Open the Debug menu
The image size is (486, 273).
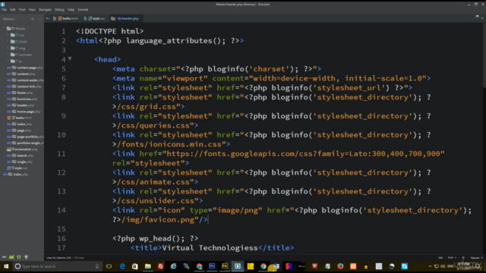tap(59, 10)
